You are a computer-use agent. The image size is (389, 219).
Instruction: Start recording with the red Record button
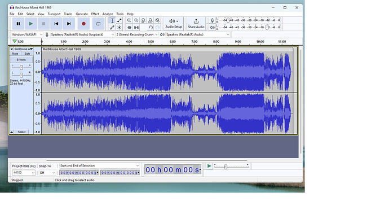pyautogui.click(x=83, y=24)
